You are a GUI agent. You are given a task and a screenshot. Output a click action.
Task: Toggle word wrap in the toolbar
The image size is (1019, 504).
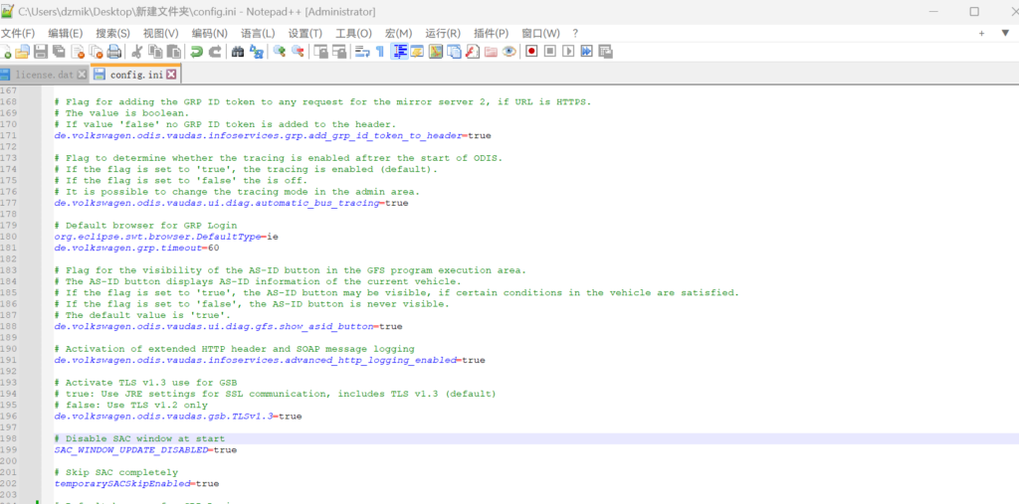[361, 52]
